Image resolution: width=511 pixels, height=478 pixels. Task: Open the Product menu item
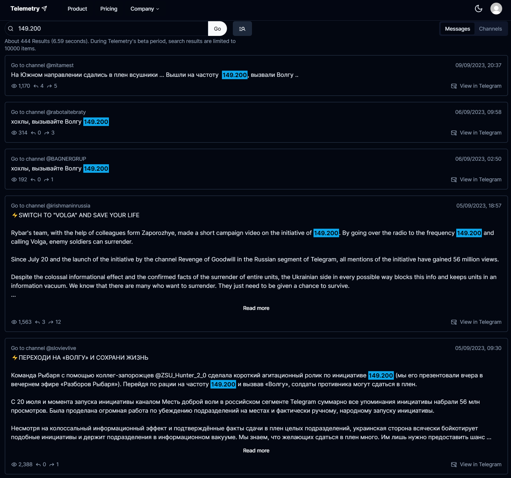click(77, 9)
